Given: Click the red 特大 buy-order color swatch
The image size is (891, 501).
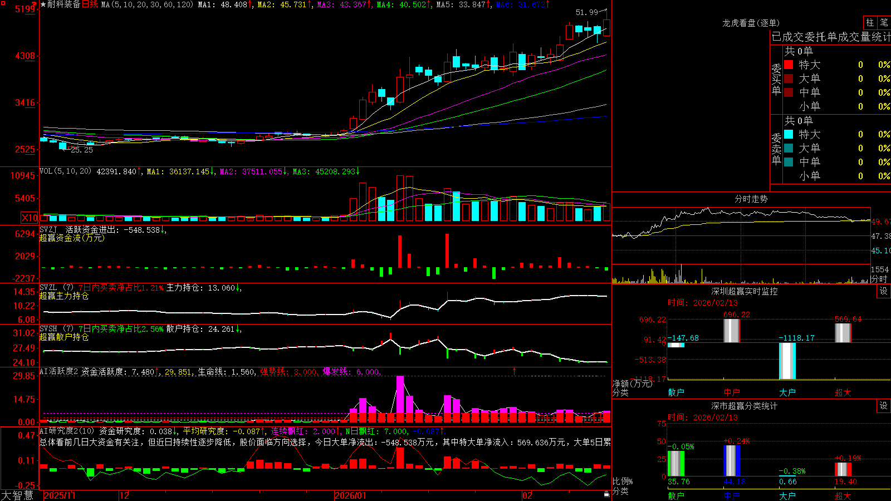Looking at the screenshot, I should click(789, 65).
